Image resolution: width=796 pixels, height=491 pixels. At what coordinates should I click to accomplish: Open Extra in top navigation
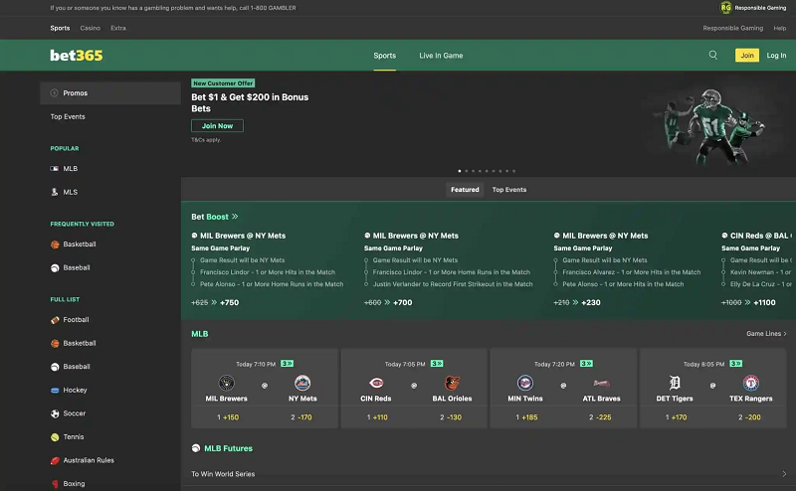(x=118, y=28)
